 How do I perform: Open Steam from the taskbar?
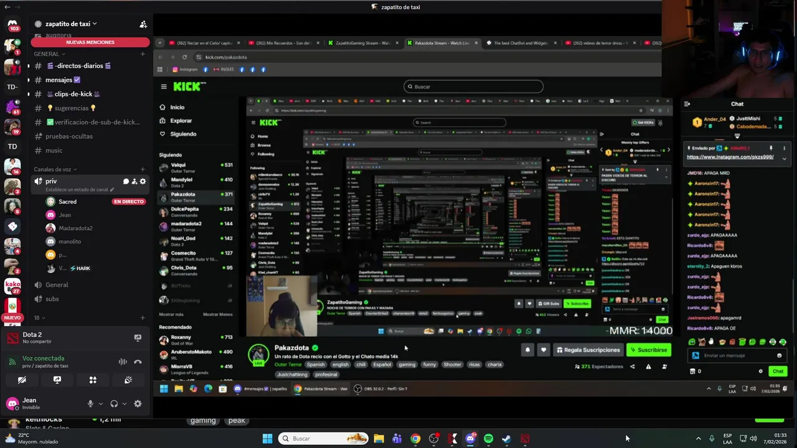coord(506,439)
